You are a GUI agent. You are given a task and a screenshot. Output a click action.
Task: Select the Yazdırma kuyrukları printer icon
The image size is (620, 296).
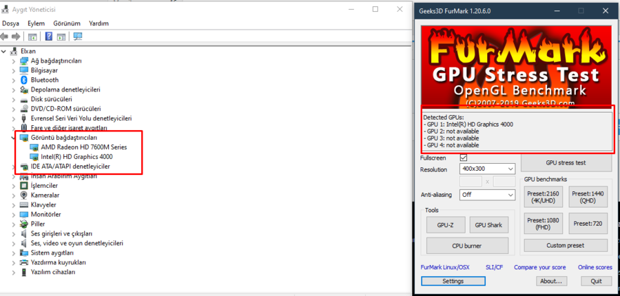(25, 262)
